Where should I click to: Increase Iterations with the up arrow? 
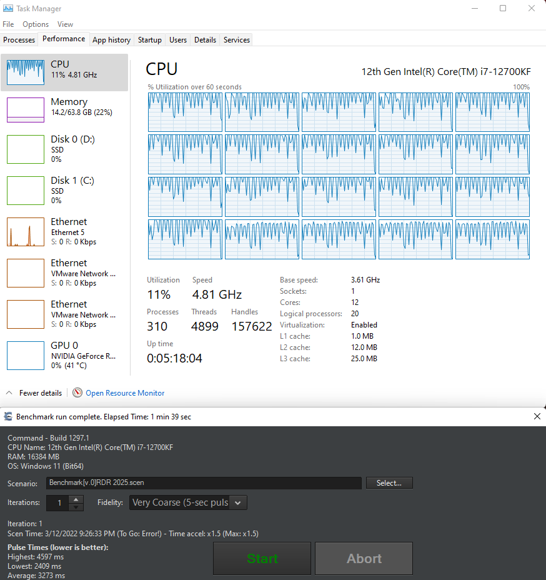(76, 499)
